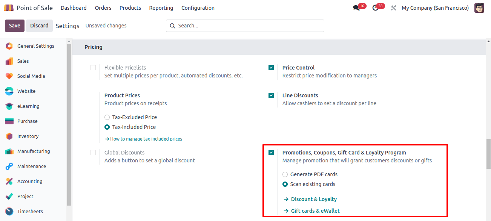Click the Sales sidebar icon
The image size is (491, 221).
click(9, 61)
